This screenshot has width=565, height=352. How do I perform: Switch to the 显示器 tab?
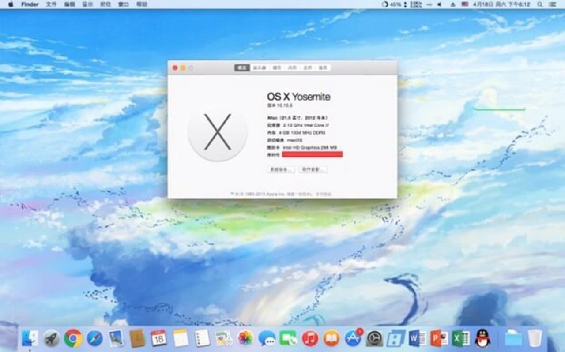(260, 67)
